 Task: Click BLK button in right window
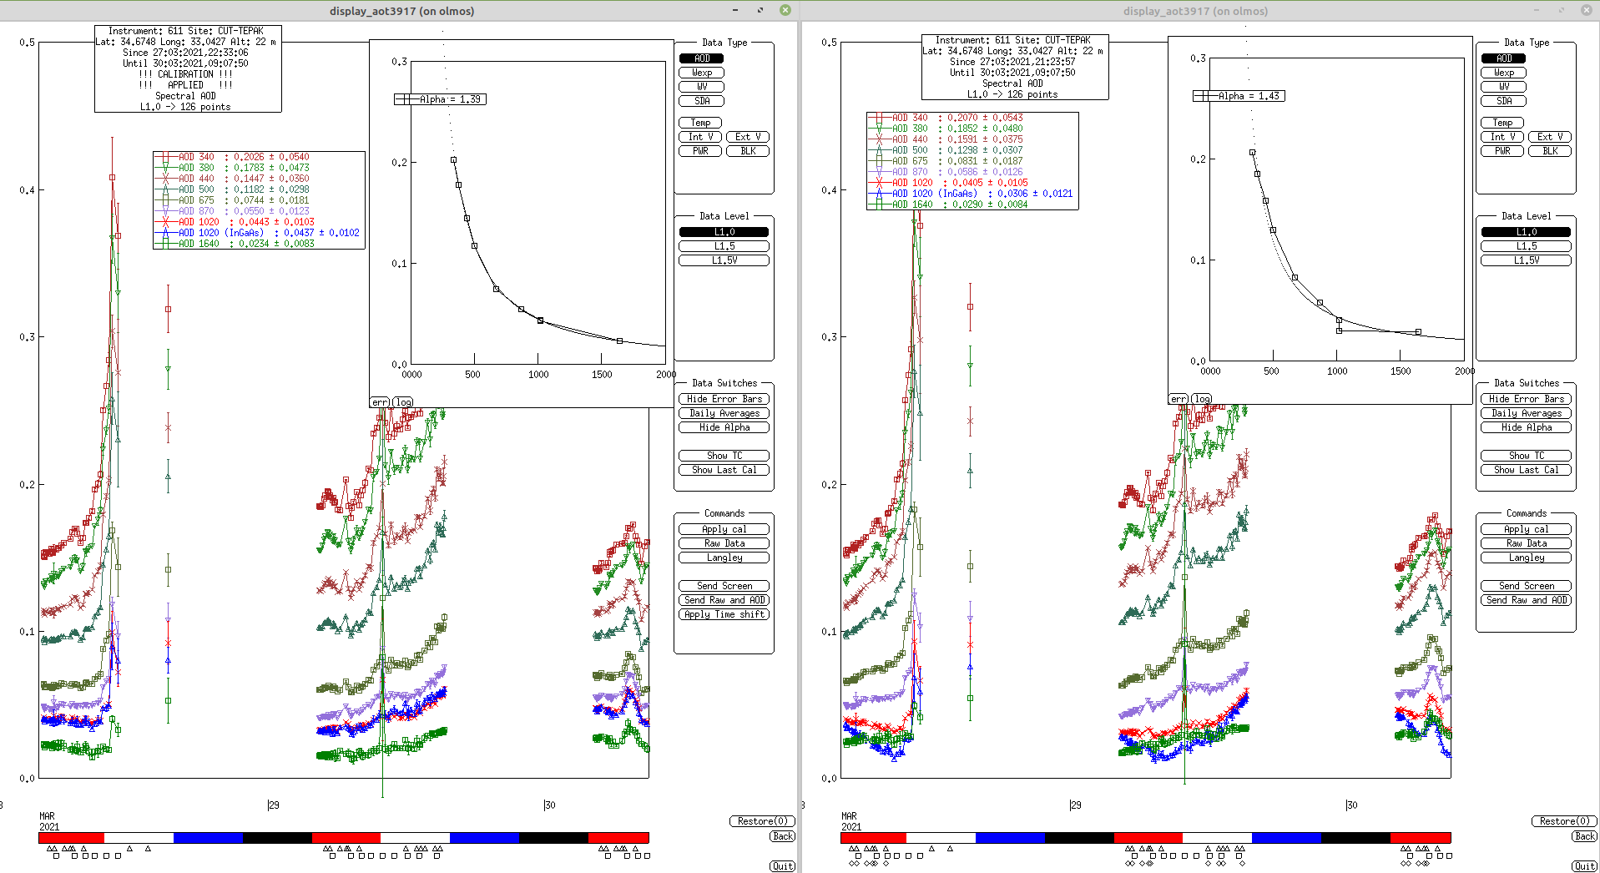(1549, 151)
